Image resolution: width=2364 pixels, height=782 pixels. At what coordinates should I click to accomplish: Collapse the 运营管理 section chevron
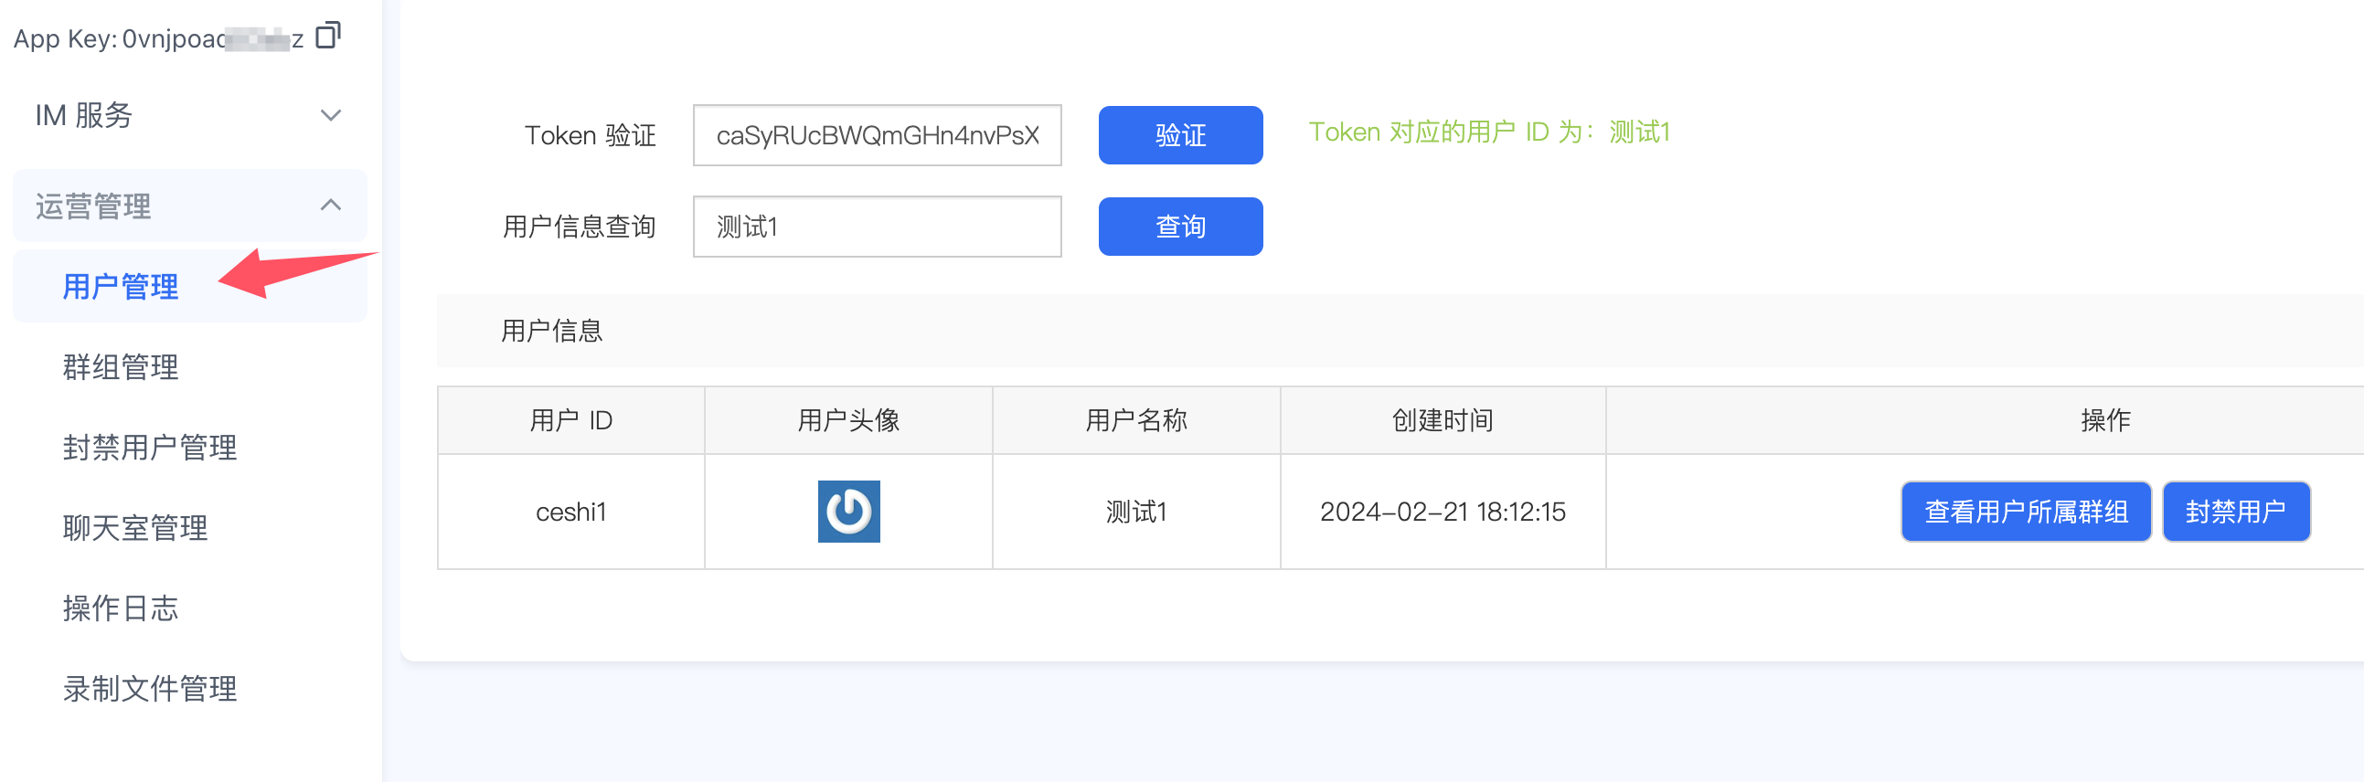(330, 206)
